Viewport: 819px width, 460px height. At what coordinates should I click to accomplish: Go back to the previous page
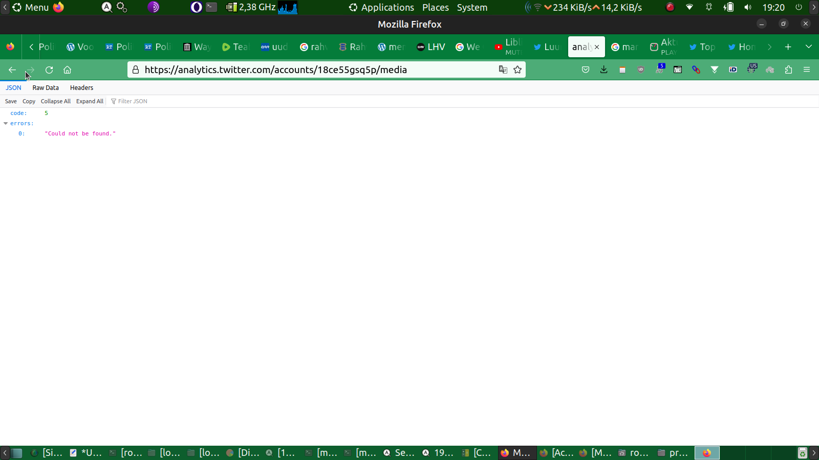tap(12, 70)
